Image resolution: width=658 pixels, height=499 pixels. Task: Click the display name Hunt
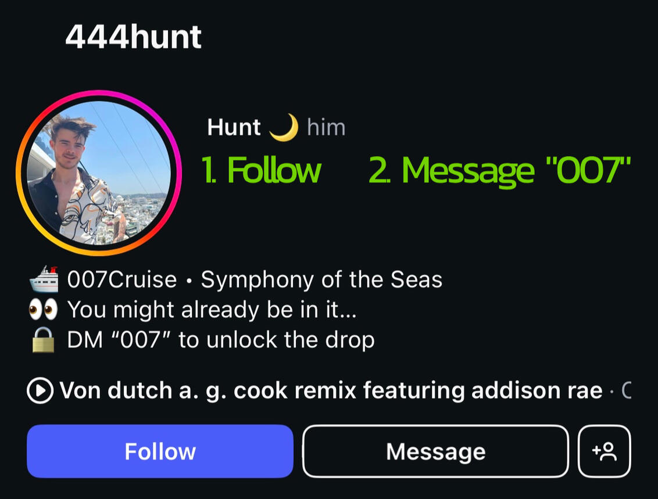click(x=234, y=127)
